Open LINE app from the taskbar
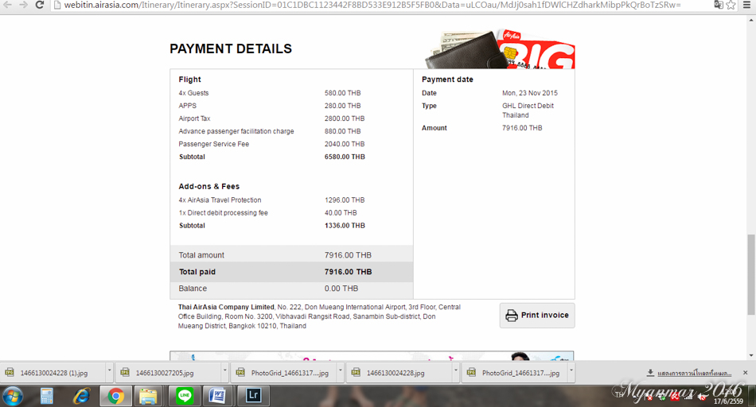Screen dimensions: 756x407 point(184,397)
